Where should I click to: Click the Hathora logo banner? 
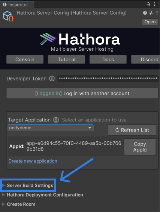pyautogui.click(x=80, y=39)
